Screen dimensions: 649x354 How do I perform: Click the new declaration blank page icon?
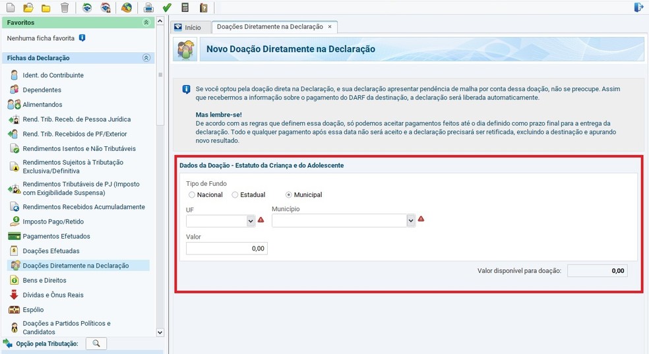11,7
